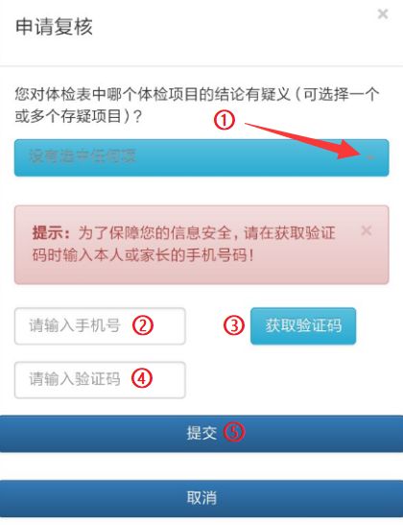Click the red circled number ⑤ marker
This screenshot has width=403, height=525.
[x=234, y=432]
